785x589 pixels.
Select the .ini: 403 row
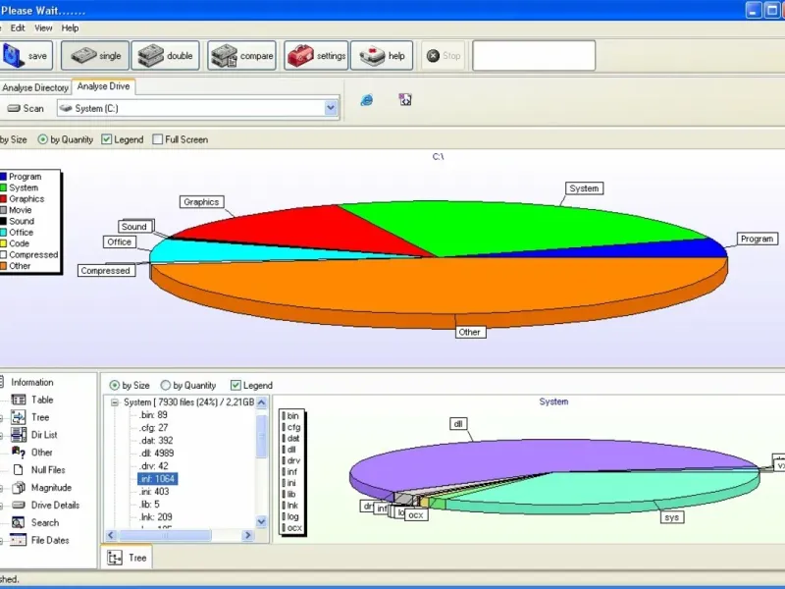[x=154, y=492]
